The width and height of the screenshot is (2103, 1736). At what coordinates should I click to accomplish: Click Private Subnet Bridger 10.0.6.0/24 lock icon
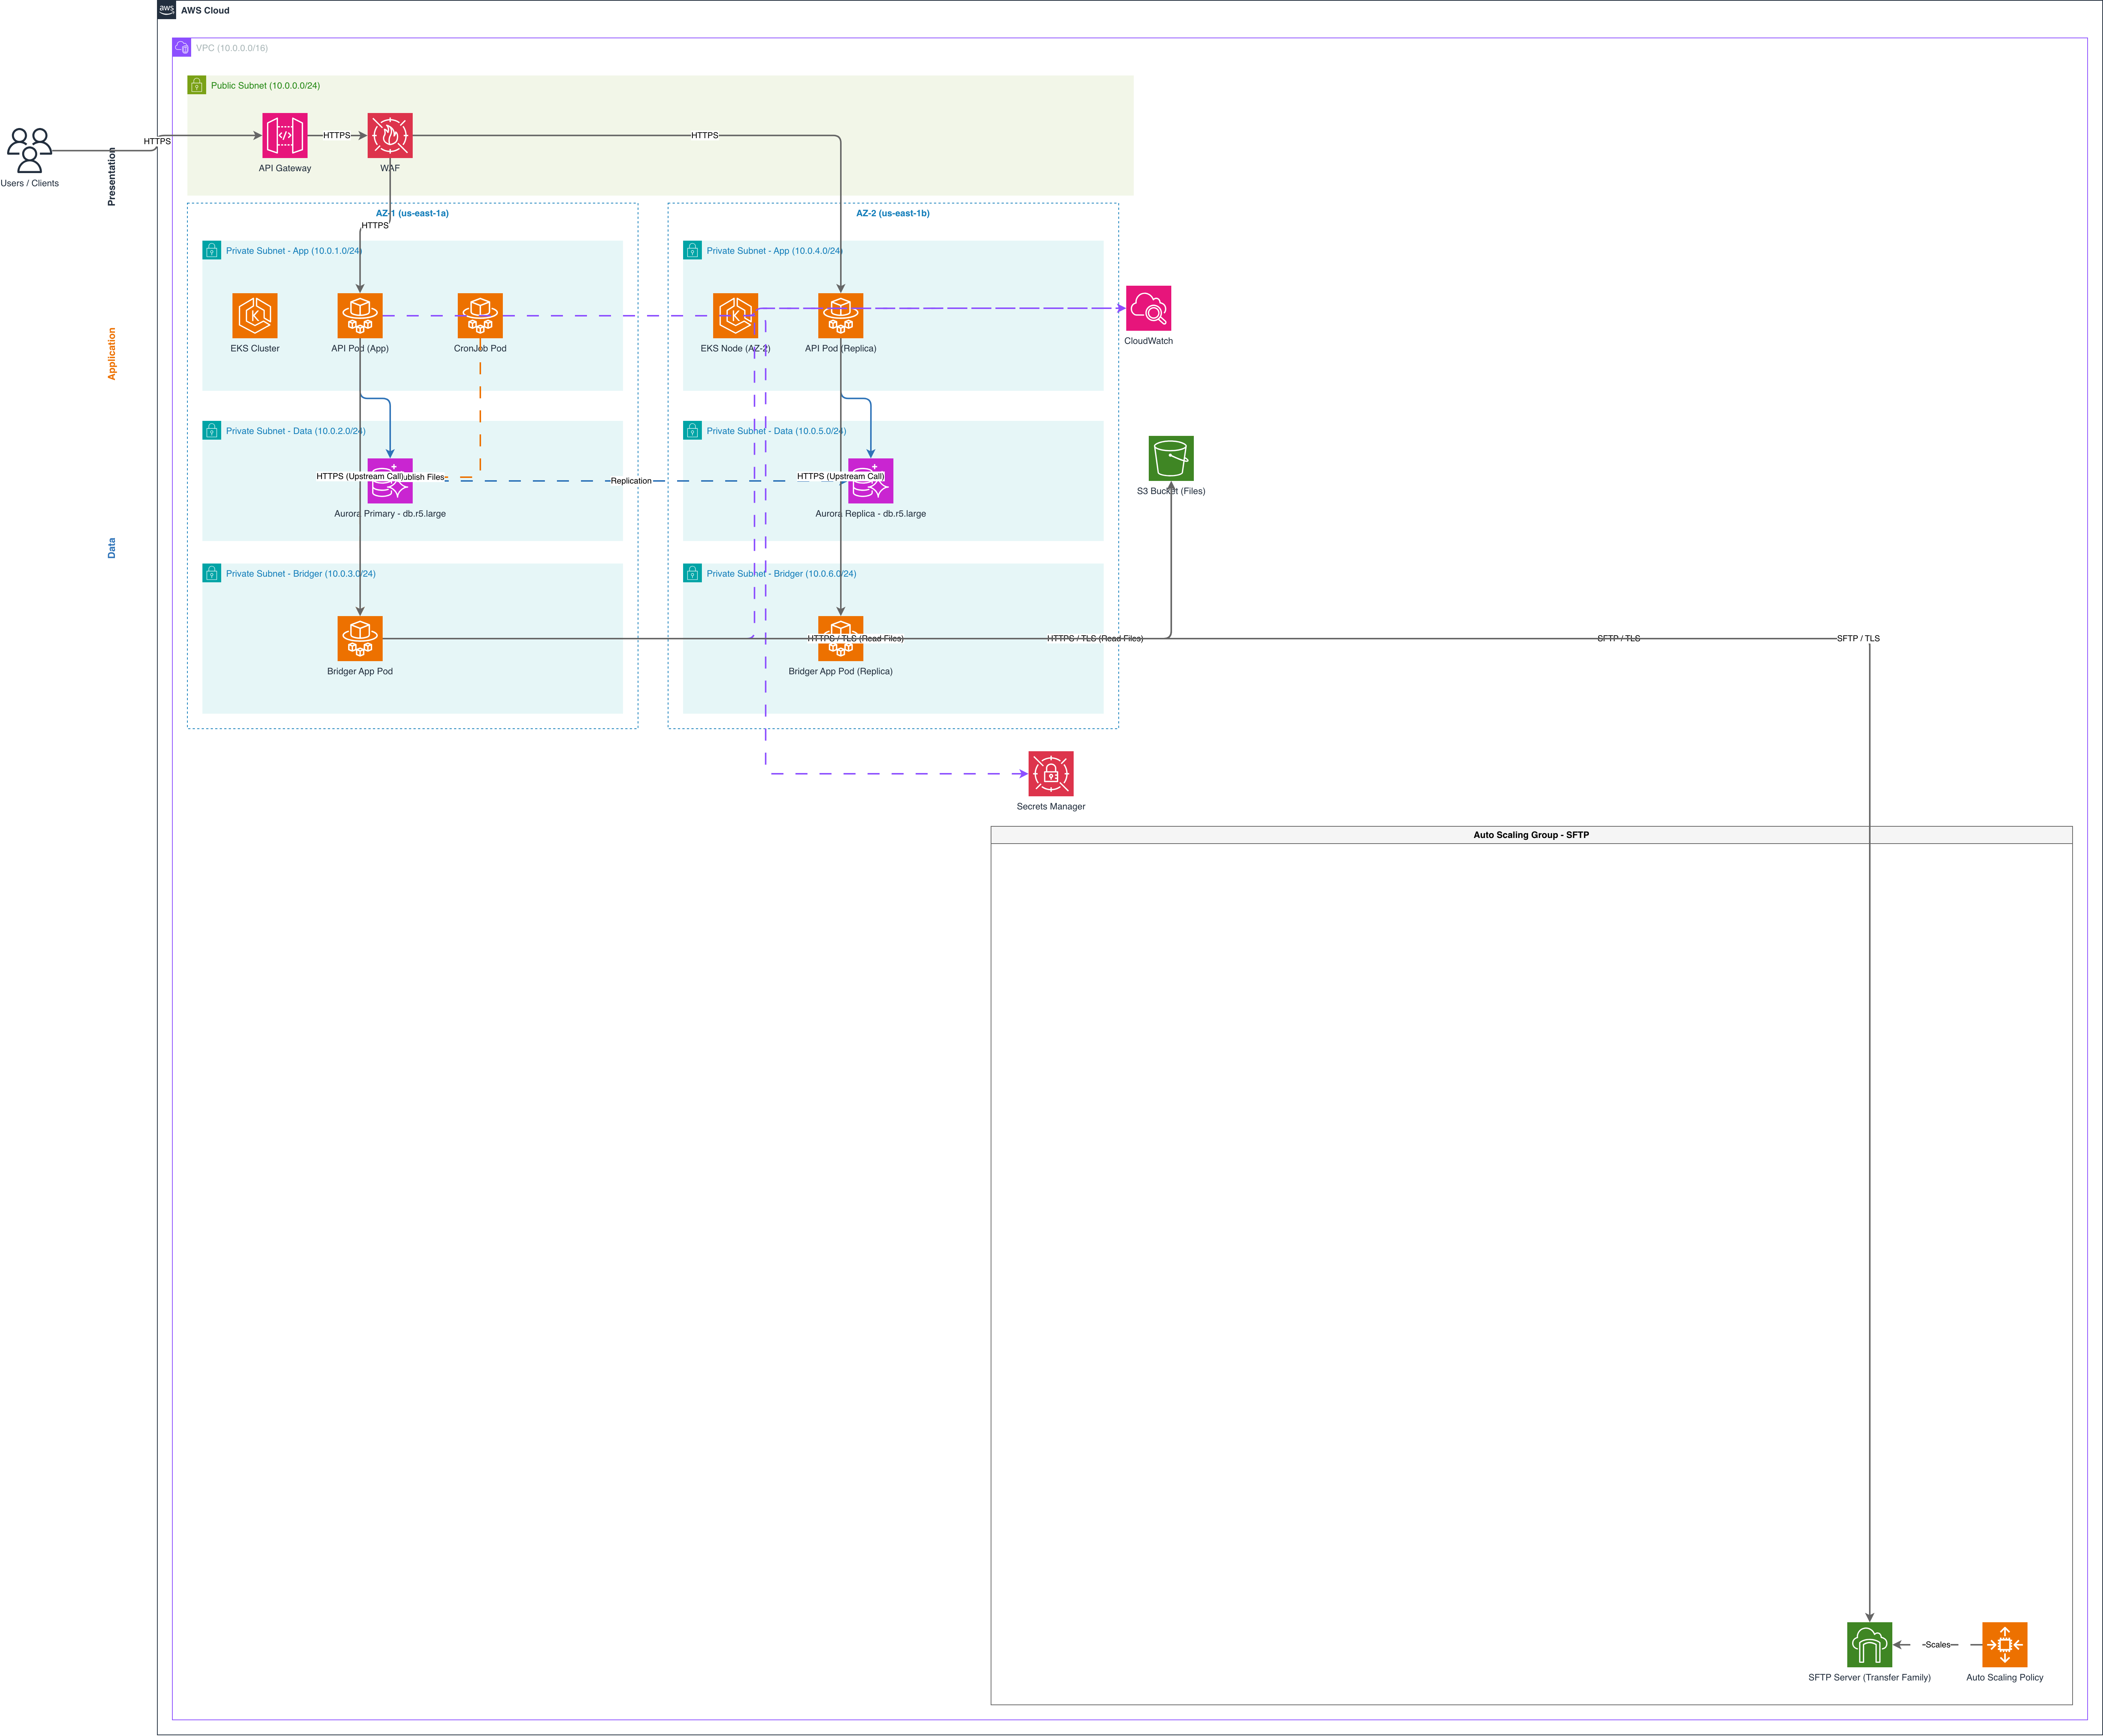click(x=693, y=573)
